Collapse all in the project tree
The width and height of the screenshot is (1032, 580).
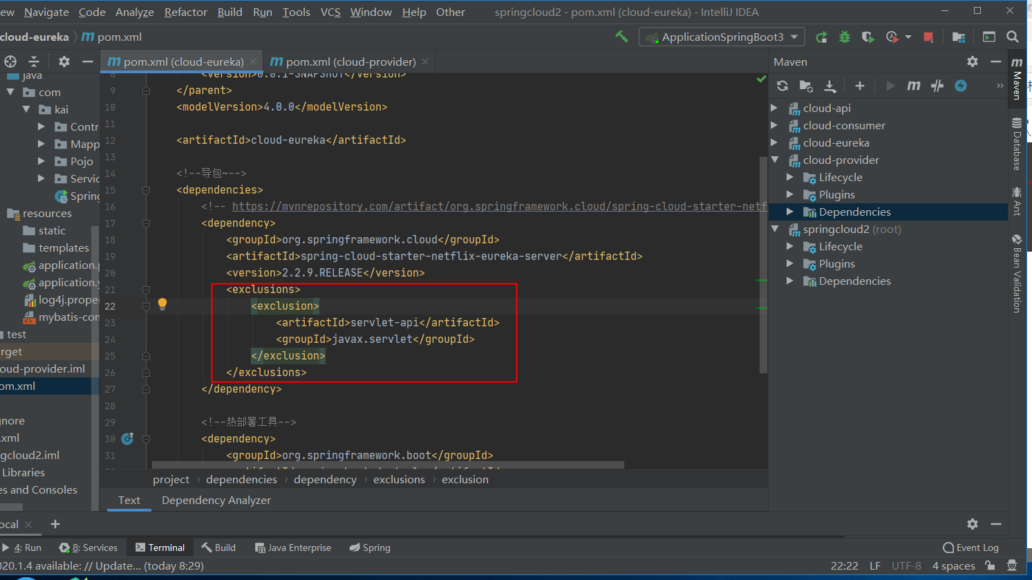tap(34, 62)
